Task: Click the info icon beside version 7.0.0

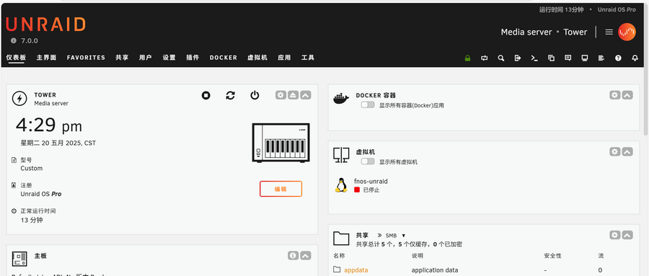Action: pos(13,40)
